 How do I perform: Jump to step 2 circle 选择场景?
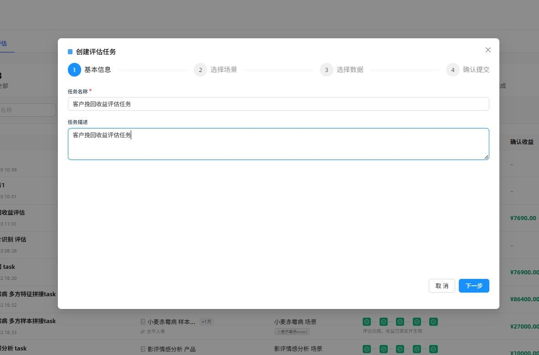pyautogui.click(x=200, y=70)
